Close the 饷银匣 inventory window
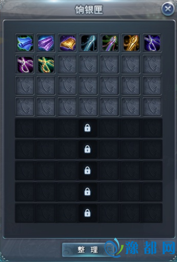177x262 pixels. coord(168,9)
